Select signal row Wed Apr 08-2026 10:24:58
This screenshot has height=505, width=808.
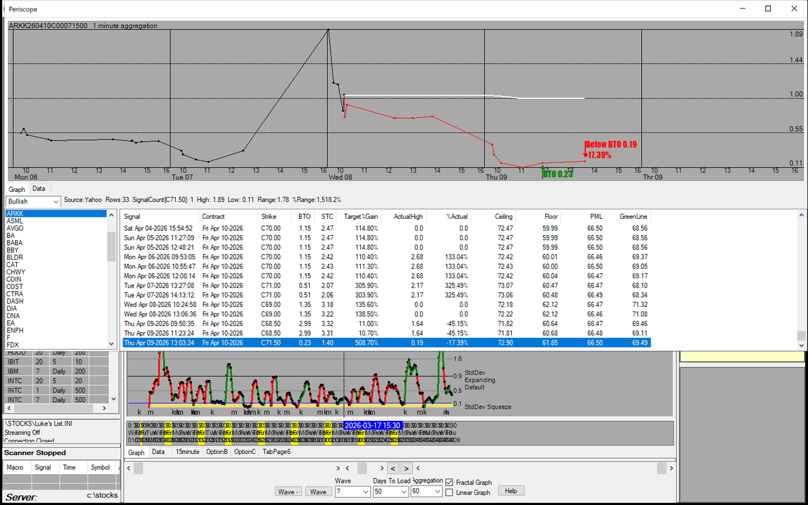click(x=386, y=304)
